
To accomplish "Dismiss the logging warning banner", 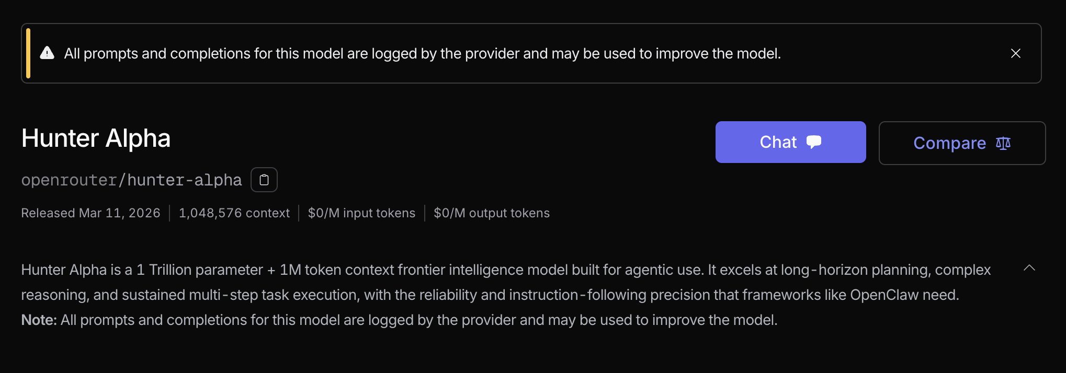I will coord(1015,53).
